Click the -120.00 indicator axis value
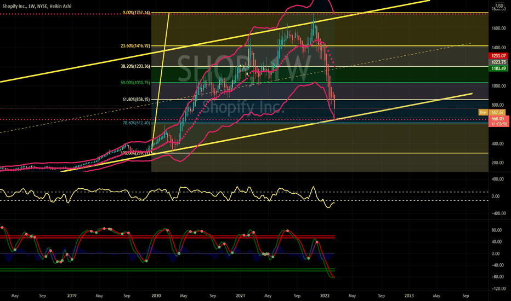Screen dimensions: 511x301 tap(498, 288)
